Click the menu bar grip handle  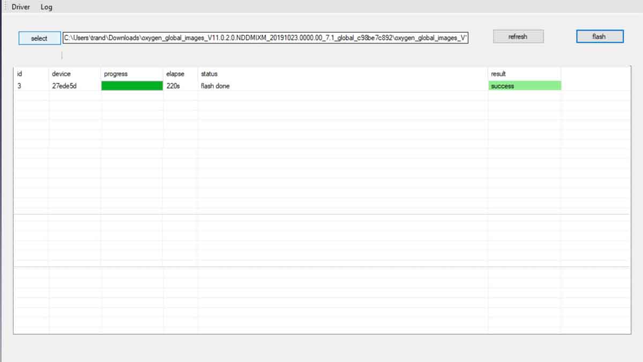(5, 7)
